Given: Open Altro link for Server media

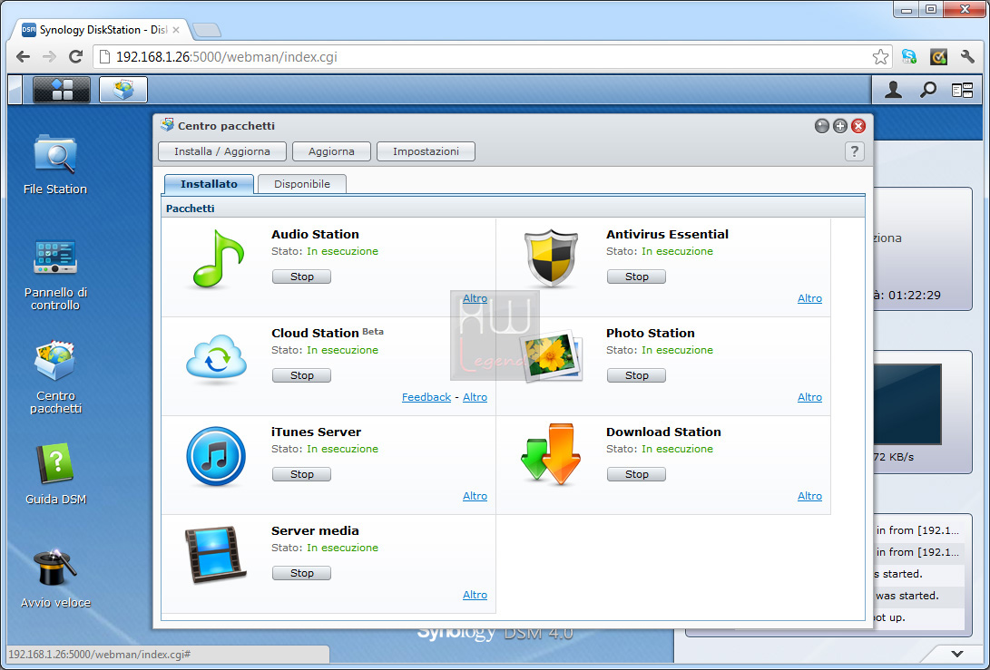Looking at the screenshot, I should pyautogui.click(x=475, y=595).
